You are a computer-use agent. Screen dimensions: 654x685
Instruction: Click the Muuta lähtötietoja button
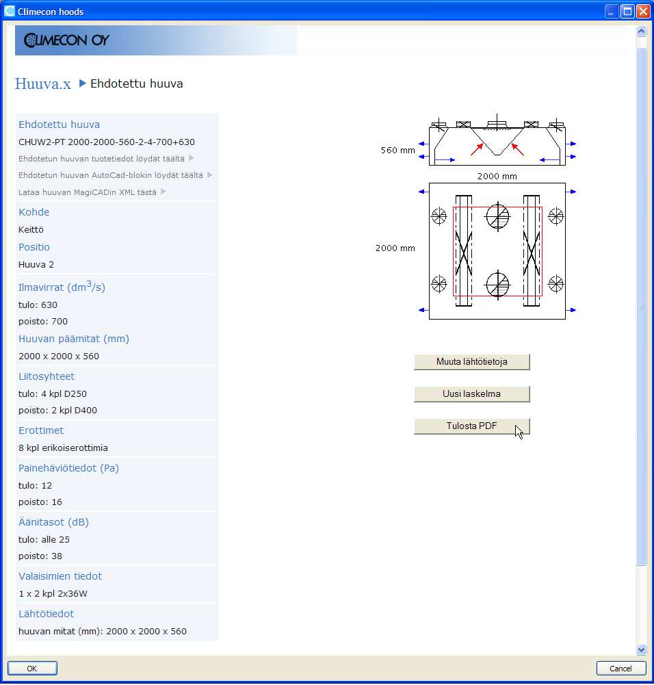tap(471, 362)
